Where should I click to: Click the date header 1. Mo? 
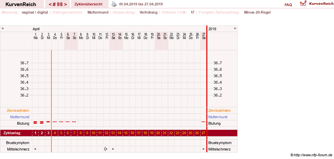click(x=35, y=36)
